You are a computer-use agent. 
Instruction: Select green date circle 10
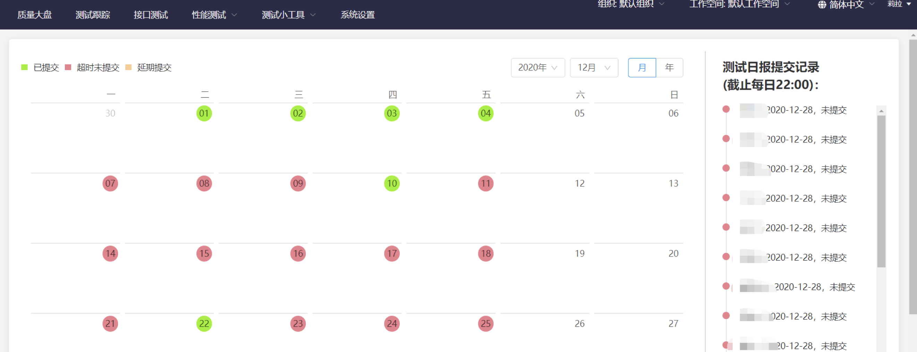[392, 183]
